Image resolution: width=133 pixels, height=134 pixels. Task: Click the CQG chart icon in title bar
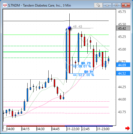(5, 5)
